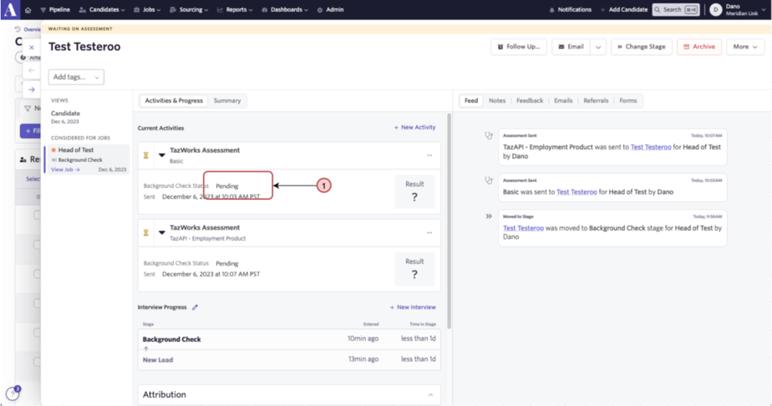Open Notifications

pyautogui.click(x=570, y=10)
